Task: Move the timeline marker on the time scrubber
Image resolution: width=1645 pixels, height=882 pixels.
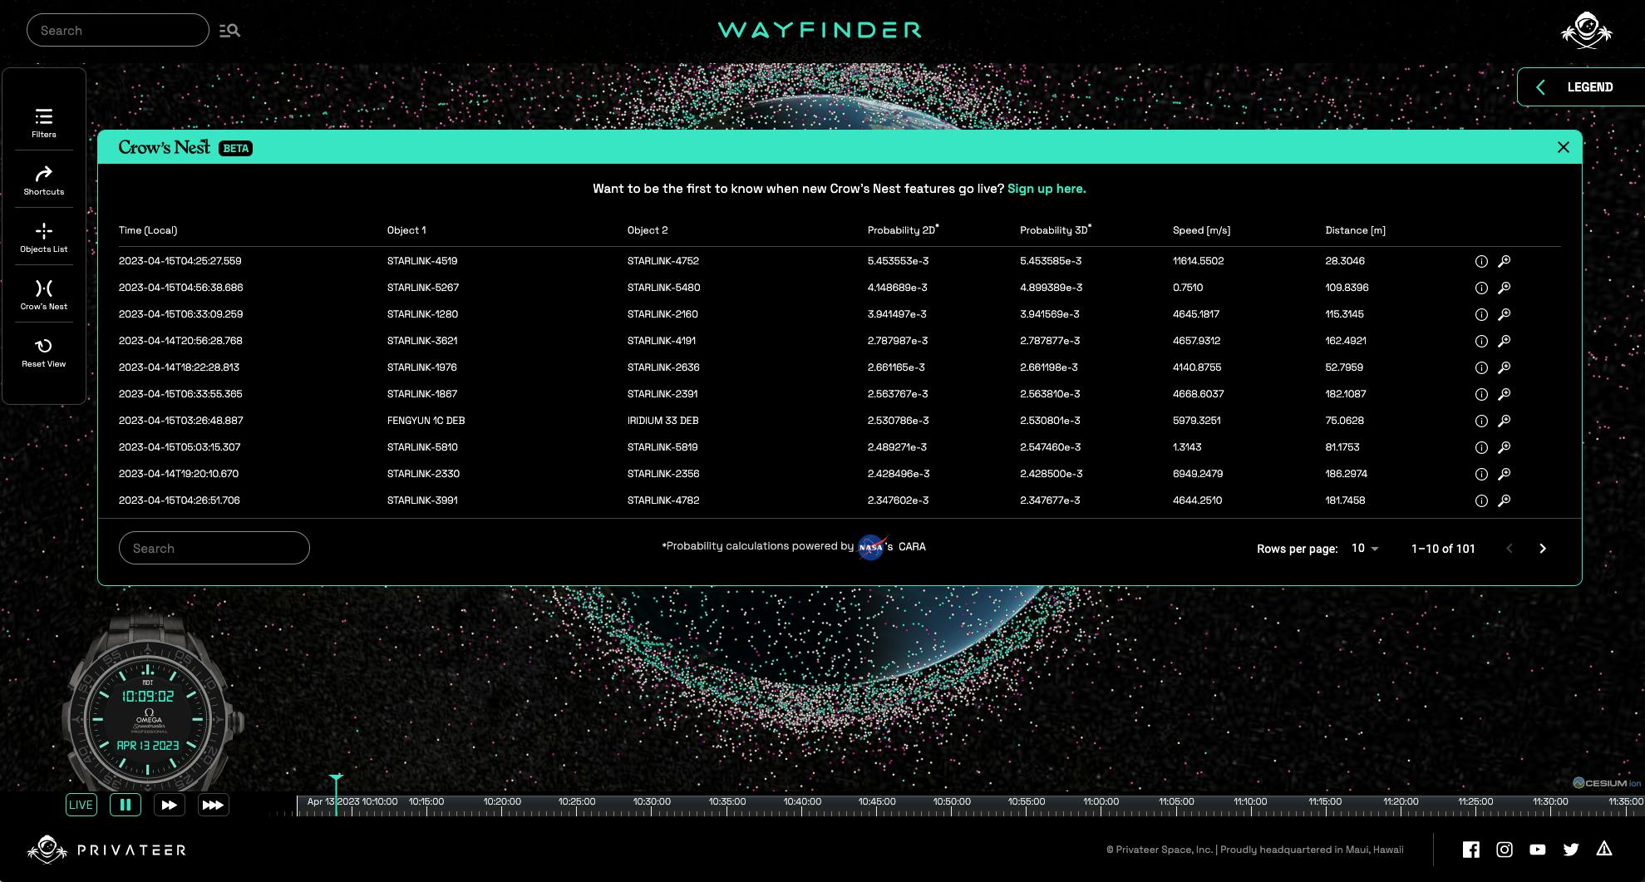Action: [x=337, y=781]
